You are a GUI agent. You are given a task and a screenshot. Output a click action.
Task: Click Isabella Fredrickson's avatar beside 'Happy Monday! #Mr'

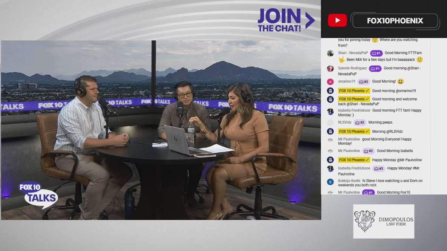point(330,169)
